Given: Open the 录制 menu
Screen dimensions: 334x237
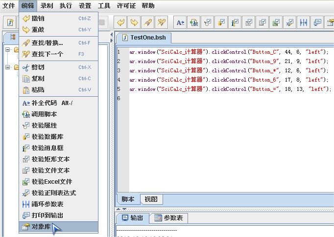Looking at the screenshot, I should click(47, 6).
